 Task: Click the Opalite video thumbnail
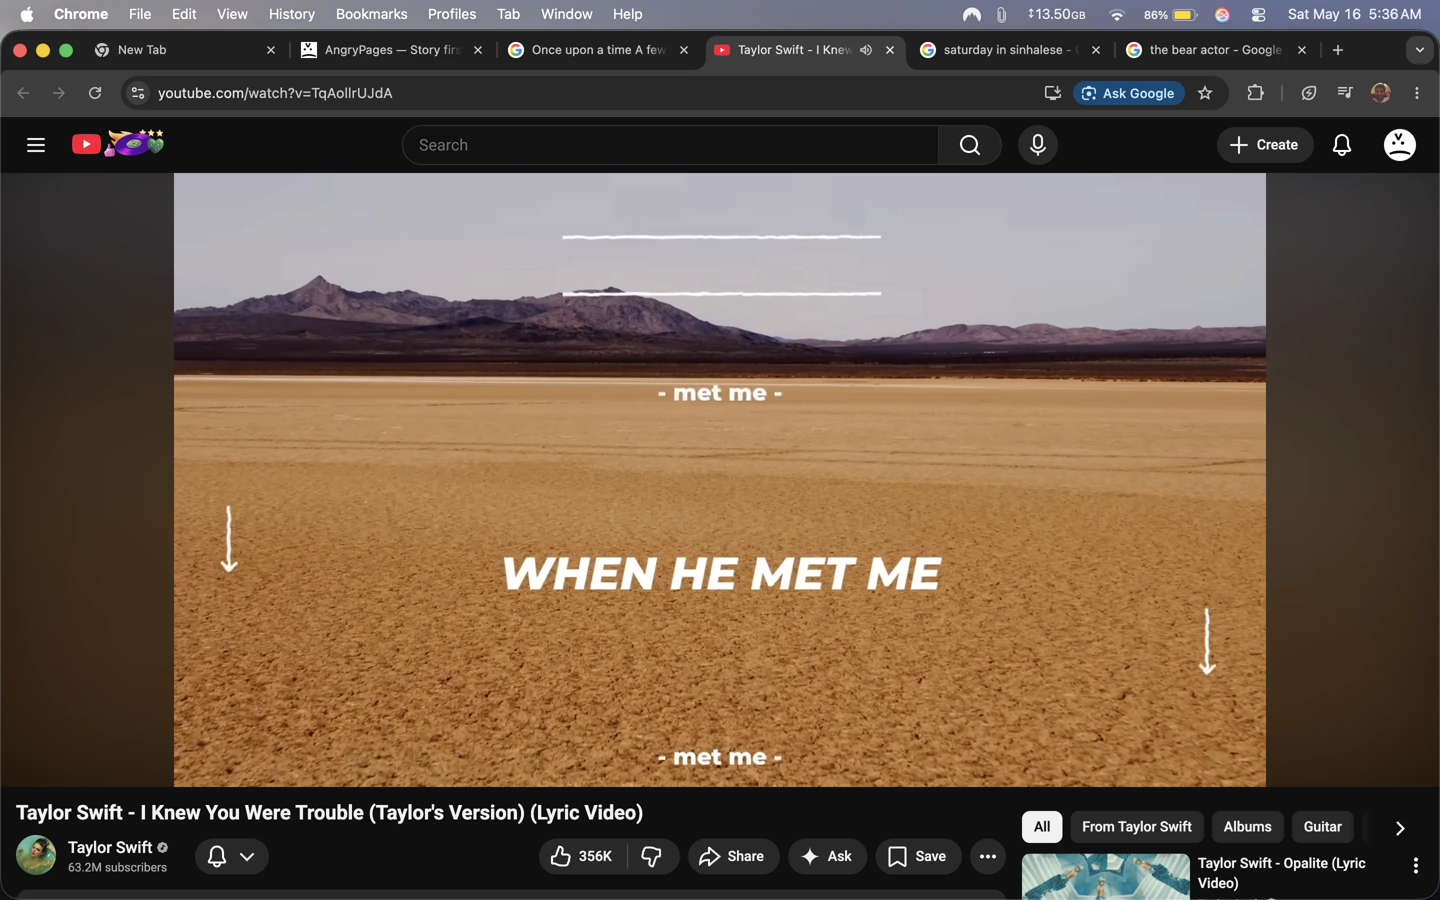point(1105,877)
